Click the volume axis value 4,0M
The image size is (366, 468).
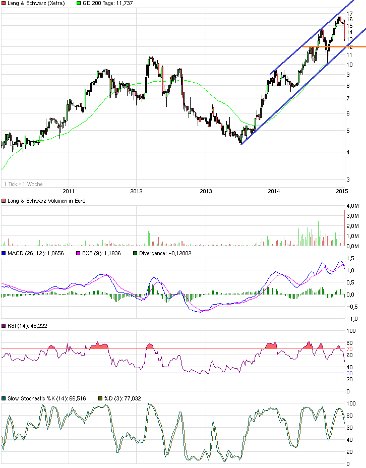tap(352, 206)
